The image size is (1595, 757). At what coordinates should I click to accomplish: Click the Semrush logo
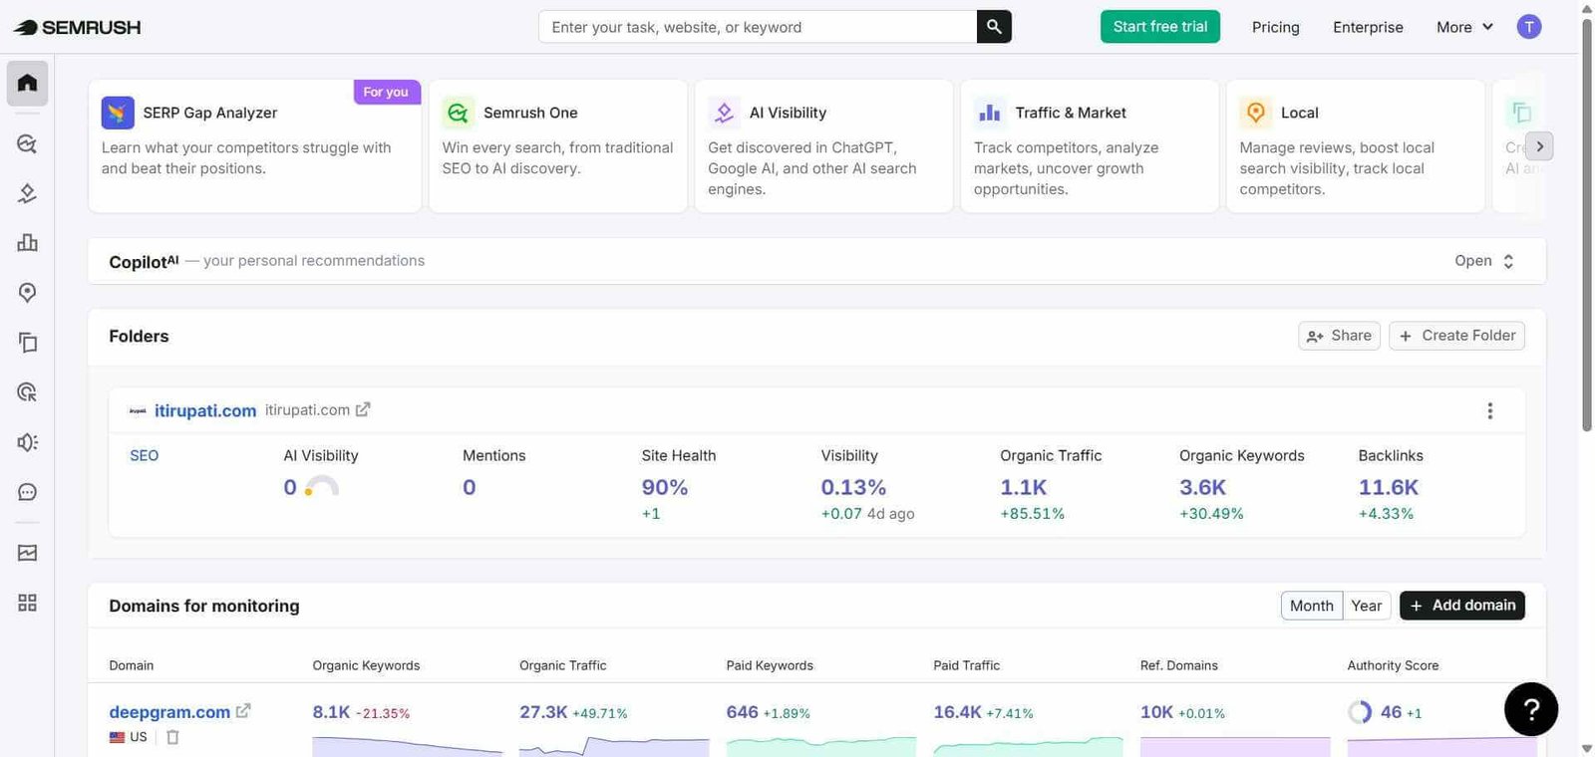point(77,27)
